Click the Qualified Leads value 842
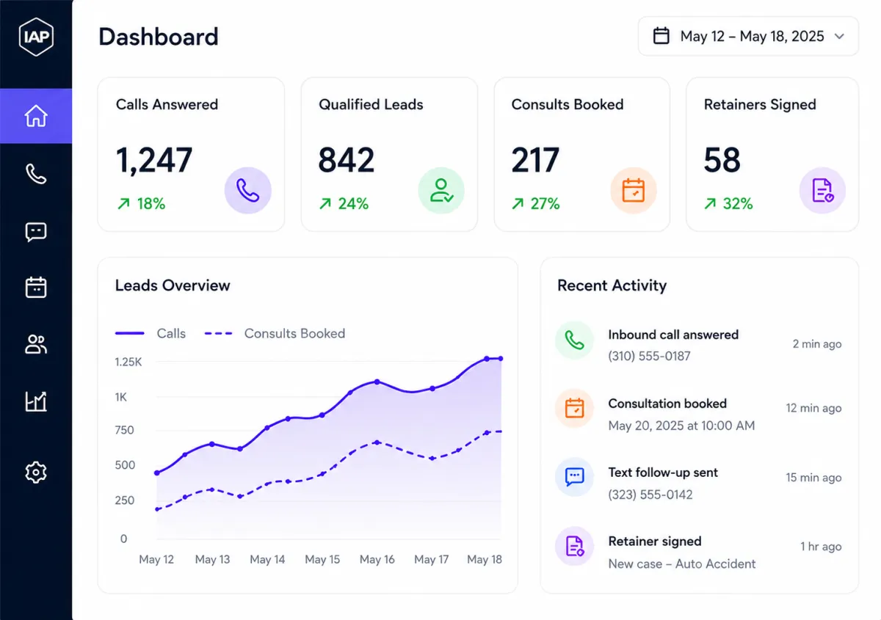The height and width of the screenshot is (620, 881). 347,160
